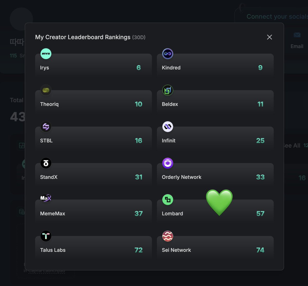This screenshot has height=286, width=308.
Task: Open the Irys ranking card
Action: coord(93,65)
